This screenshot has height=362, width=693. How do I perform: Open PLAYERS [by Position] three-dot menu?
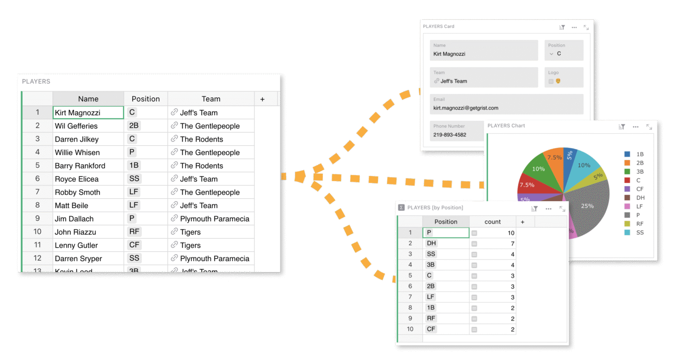(x=548, y=208)
